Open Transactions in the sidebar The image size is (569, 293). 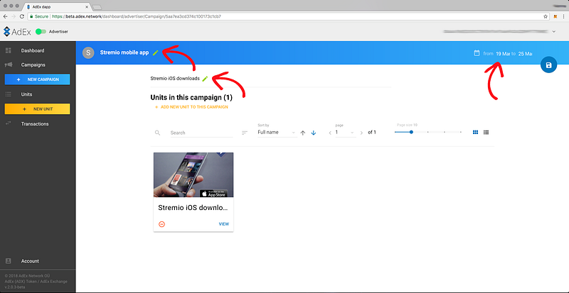35,124
